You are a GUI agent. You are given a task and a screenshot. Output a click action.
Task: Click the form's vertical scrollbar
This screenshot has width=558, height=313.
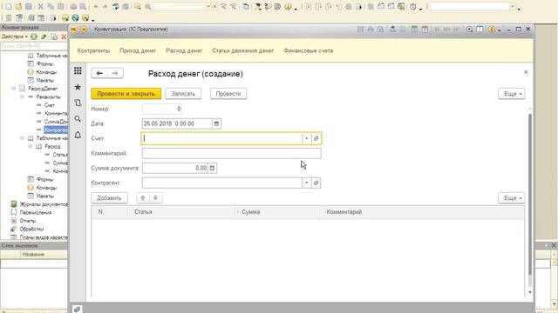[530, 194]
